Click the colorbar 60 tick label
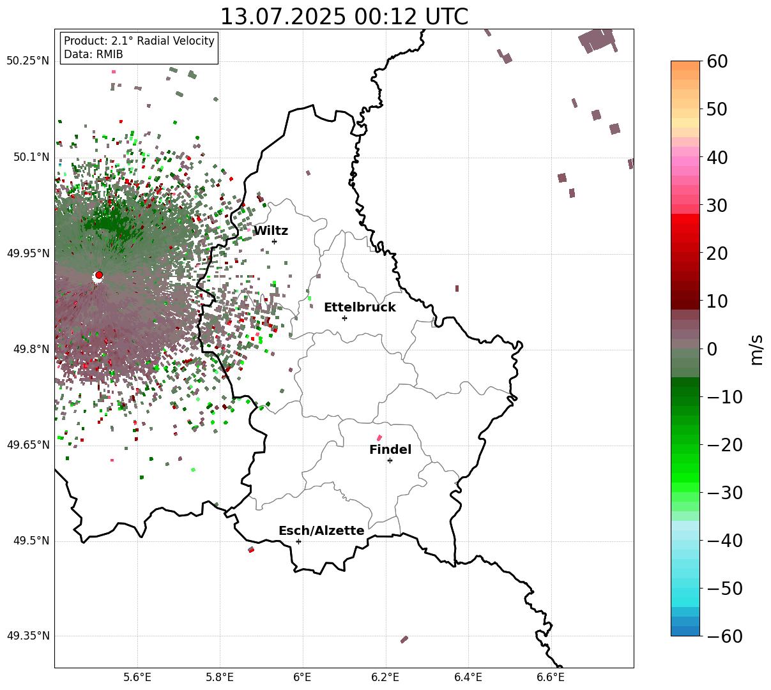Image resolution: width=771 pixels, height=690 pixels. tap(717, 61)
